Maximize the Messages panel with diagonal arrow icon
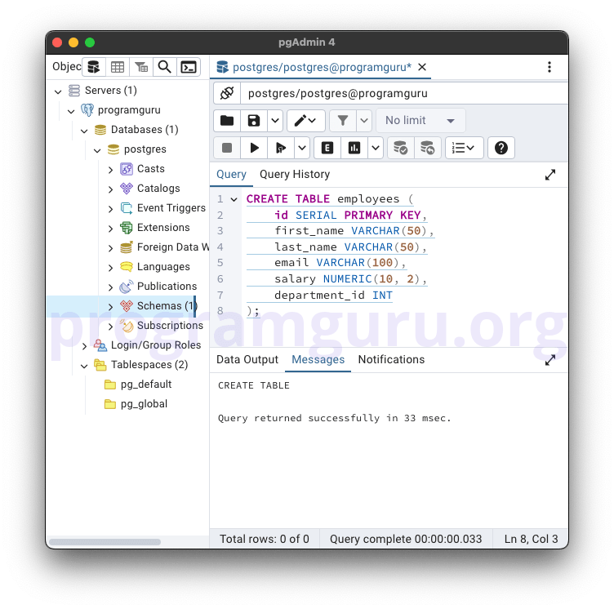The image size is (614, 609). pyautogui.click(x=550, y=360)
